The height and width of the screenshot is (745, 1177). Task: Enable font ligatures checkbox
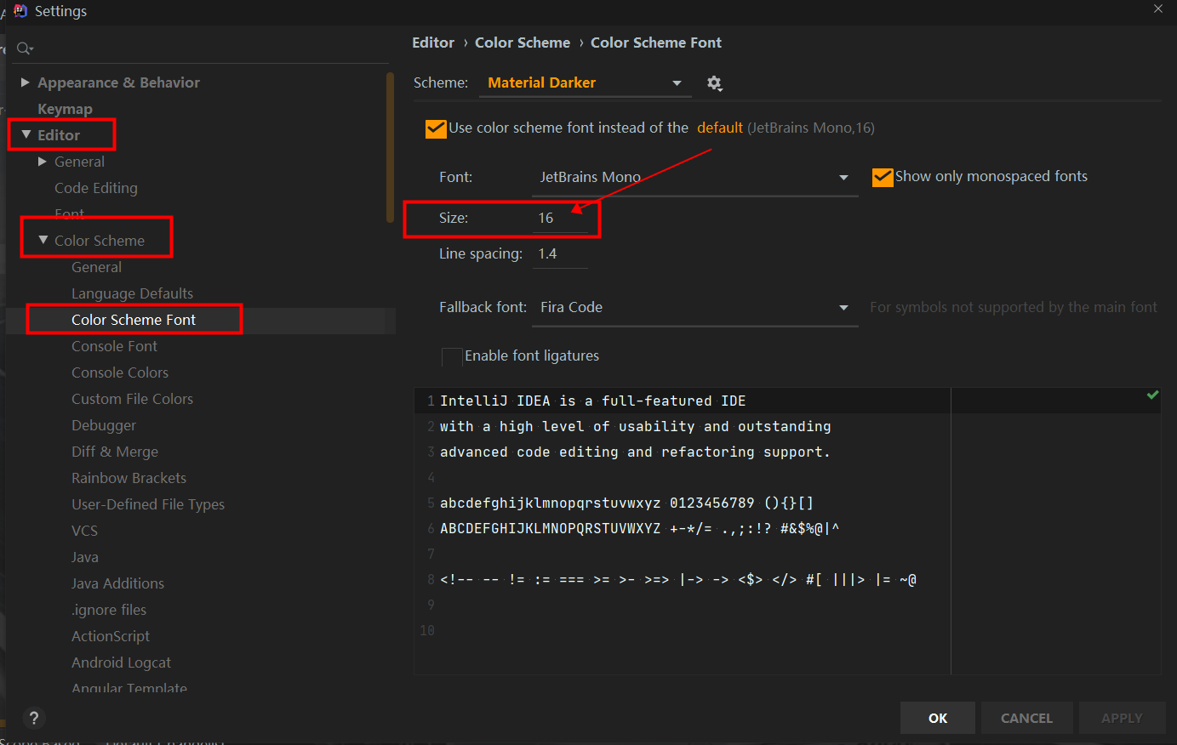tap(452, 356)
